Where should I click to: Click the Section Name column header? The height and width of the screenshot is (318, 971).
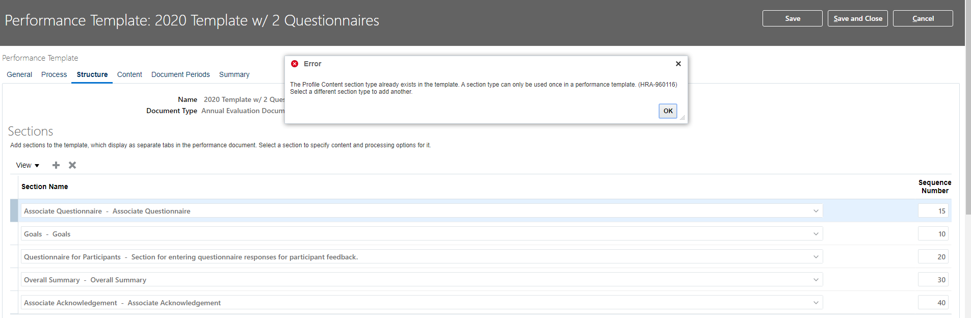[45, 187]
